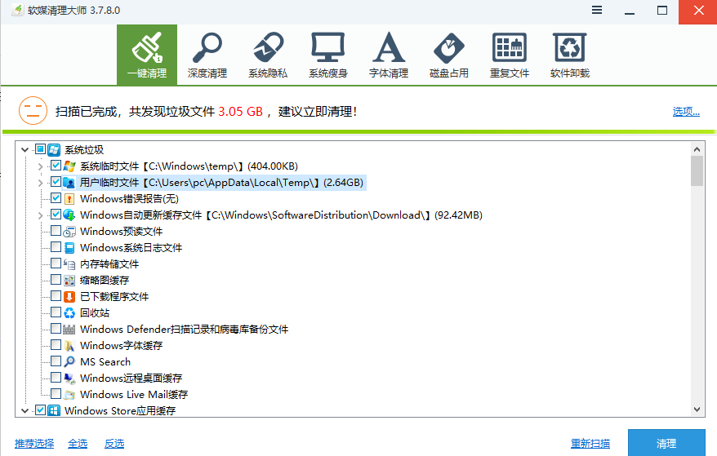Check the 回收站 checkbox
Image resolution: width=717 pixels, height=456 pixels.
click(56, 312)
